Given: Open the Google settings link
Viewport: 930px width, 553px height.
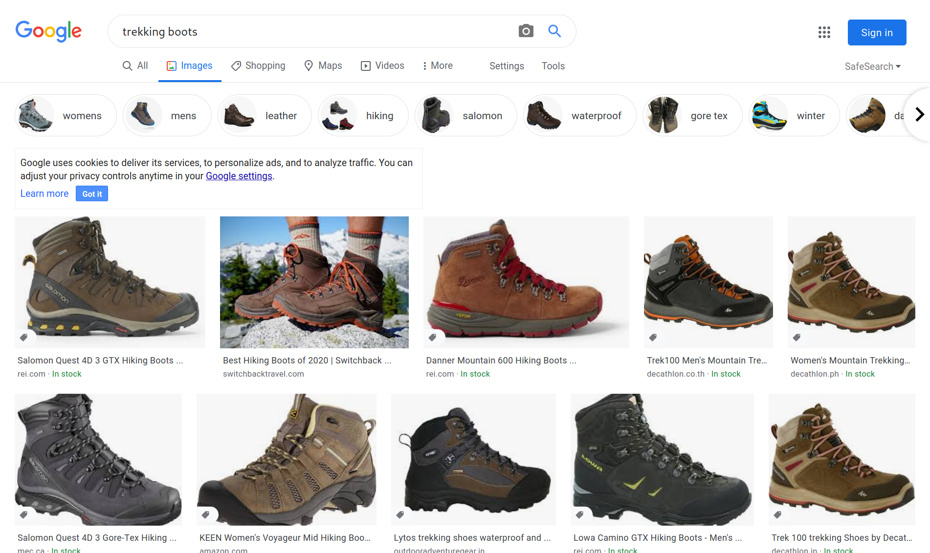Looking at the screenshot, I should (x=239, y=176).
